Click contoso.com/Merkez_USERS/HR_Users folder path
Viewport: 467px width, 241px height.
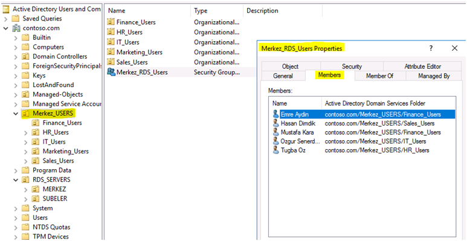click(377, 150)
